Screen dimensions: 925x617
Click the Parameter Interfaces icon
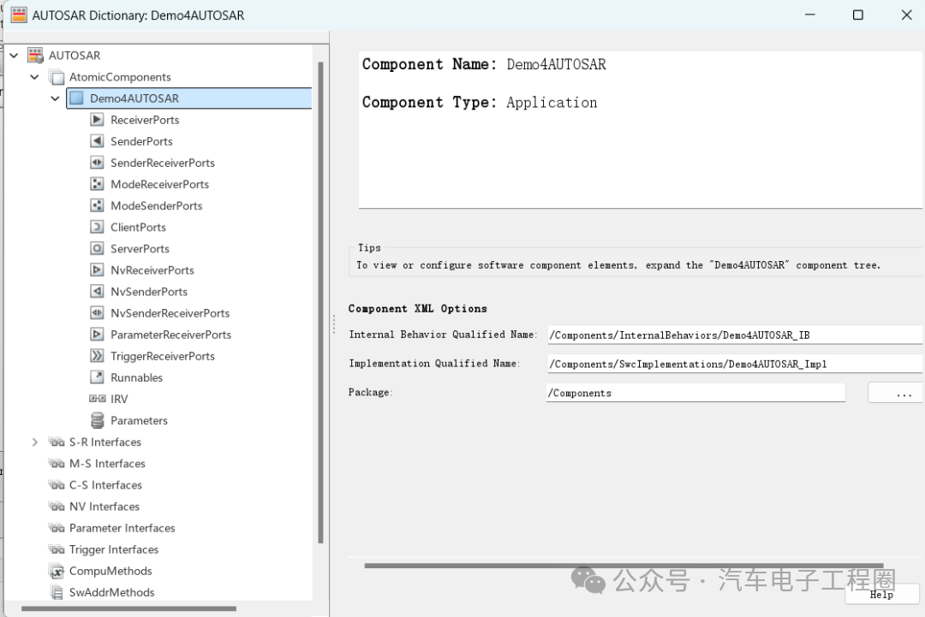(x=57, y=528)
